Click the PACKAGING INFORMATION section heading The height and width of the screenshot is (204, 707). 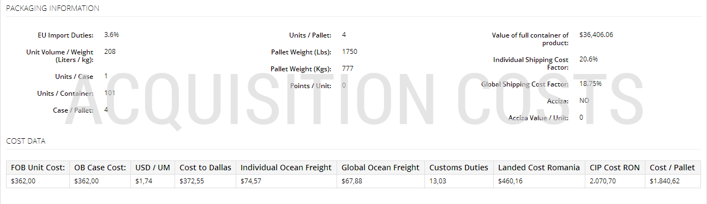tap(53, 8)
